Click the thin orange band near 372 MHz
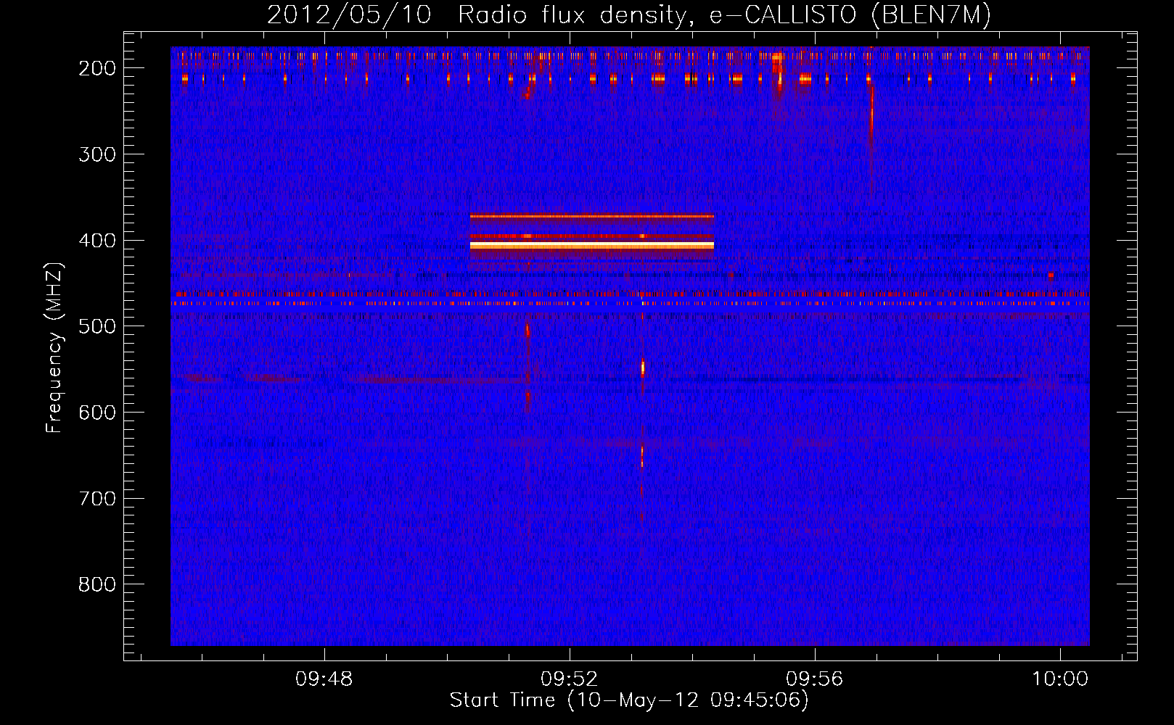1174x725 pixels. 592,216
